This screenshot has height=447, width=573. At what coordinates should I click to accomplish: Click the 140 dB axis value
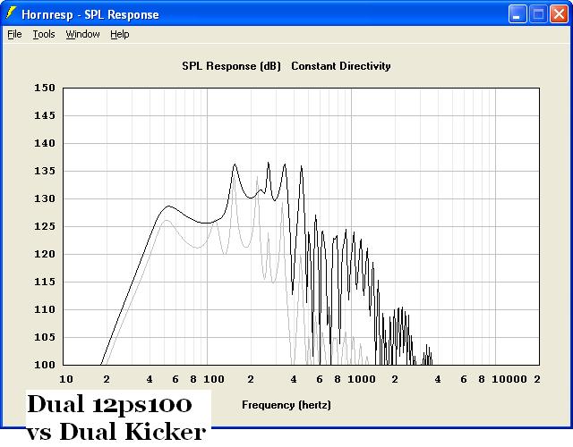coord(45,143)
